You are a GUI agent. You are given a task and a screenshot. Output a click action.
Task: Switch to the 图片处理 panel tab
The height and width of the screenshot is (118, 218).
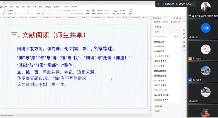[x=173, y=22]
